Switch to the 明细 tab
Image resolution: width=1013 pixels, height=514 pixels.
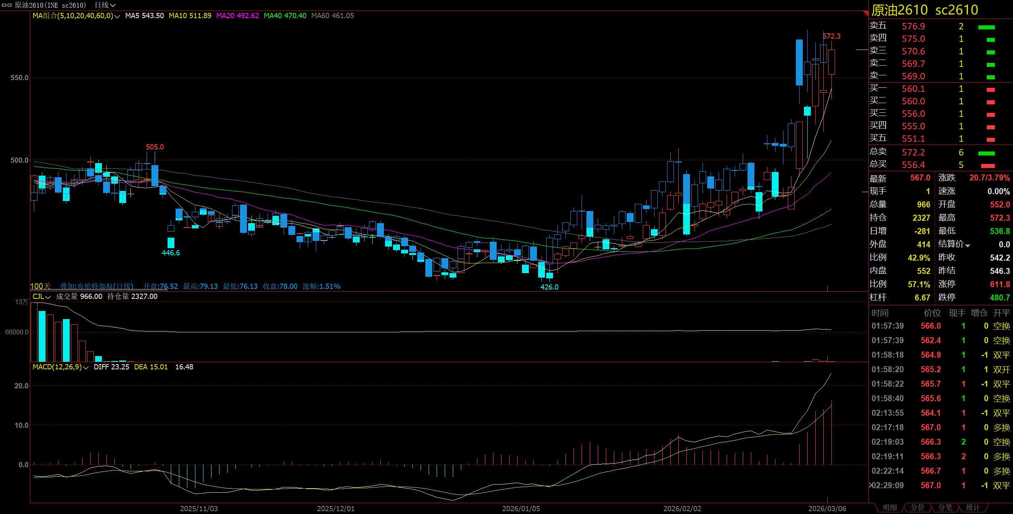890,508
